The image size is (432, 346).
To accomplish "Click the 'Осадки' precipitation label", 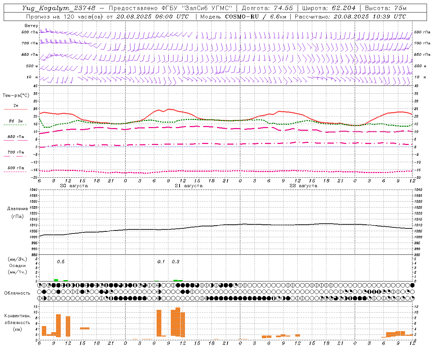I will tap(17, 266).
